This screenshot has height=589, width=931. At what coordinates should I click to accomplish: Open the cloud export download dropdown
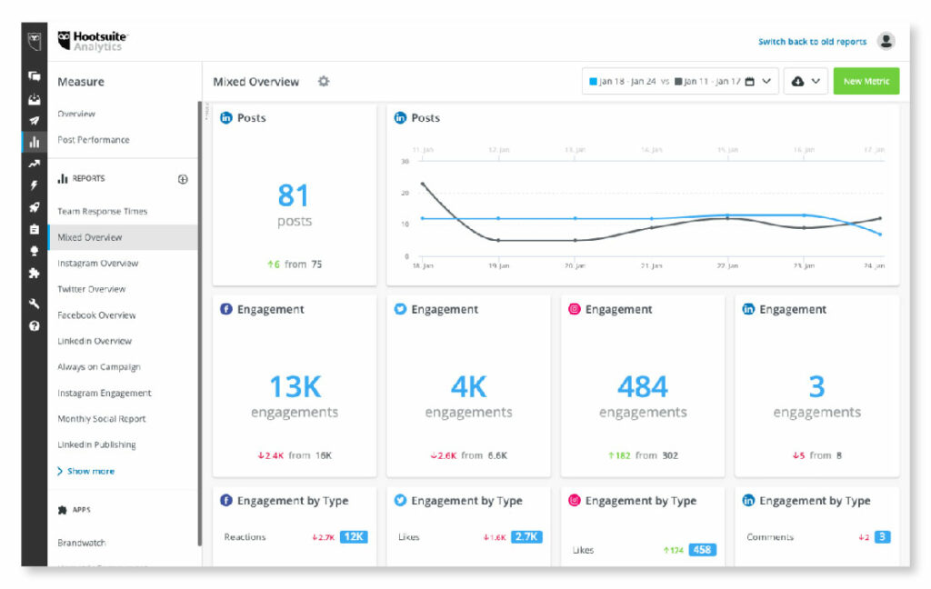pos(806,81)
